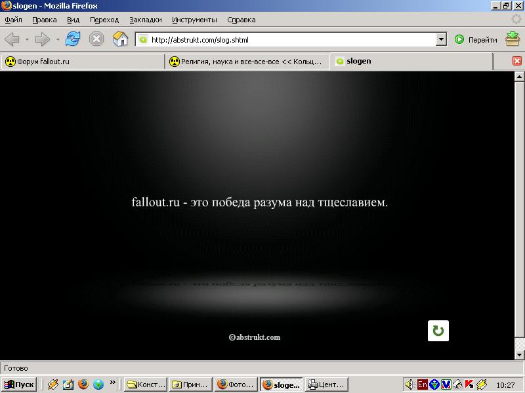
Task: Click the Kaspersky red K tray icon
Action: 469,384
